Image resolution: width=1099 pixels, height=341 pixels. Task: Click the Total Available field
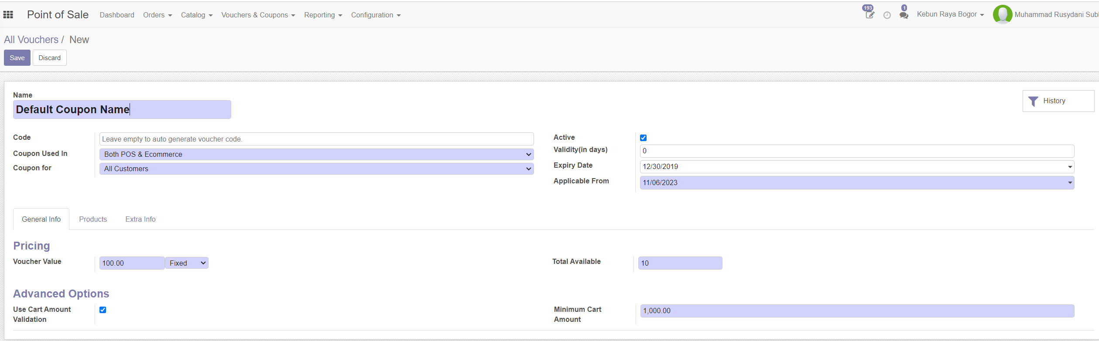point(680,263)
